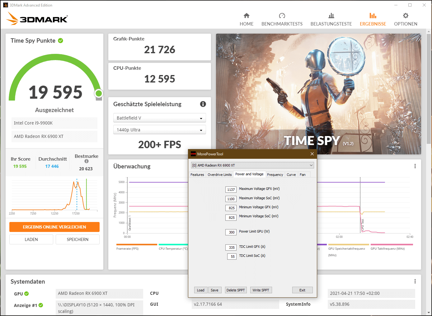The height and width of the screenshot is (316, 432).
Task: Open AMD Radeon RX 6900 XT device dropdown
Action: (252, 165)
